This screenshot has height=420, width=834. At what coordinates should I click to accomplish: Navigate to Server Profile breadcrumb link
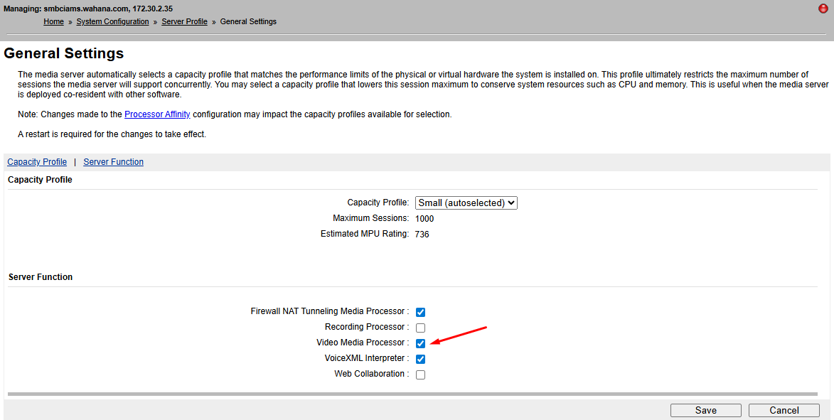pos(184,22)
